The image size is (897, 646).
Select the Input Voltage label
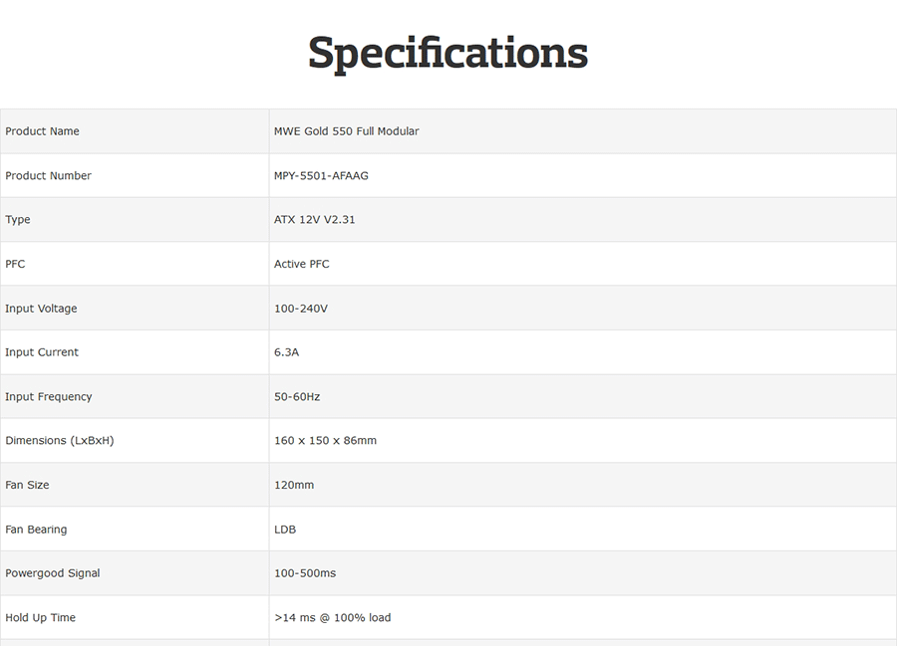pyautogui.click(x=41, y=309)
